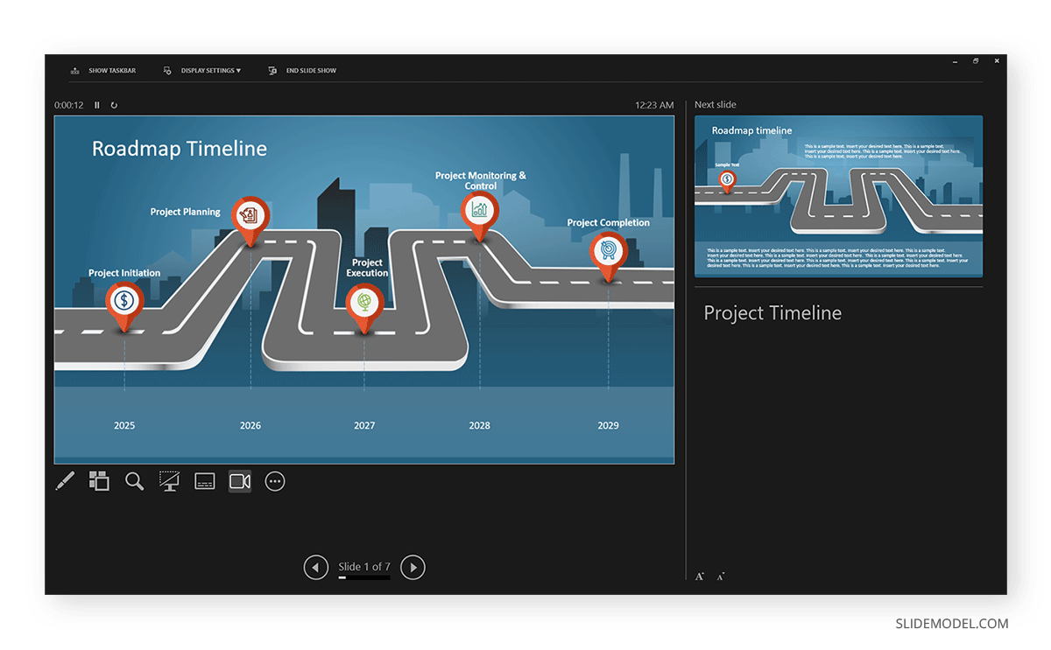
Task: Click the slide progress bar under Slide 1 of 7
Action: tap(364, 578)
